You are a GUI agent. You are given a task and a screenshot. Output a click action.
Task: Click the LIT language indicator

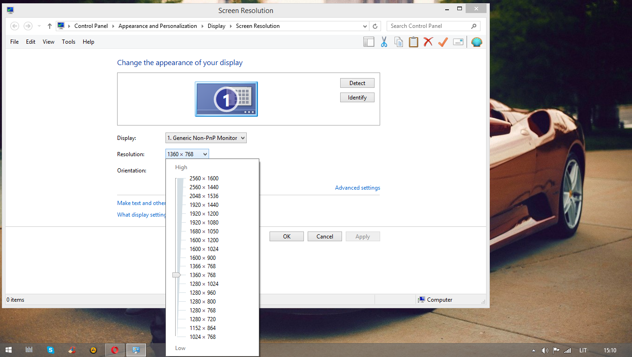tap(583, 350)
